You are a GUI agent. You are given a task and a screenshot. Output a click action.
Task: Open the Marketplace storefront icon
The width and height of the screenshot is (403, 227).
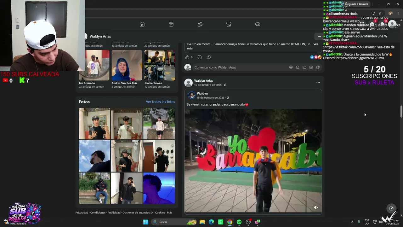point(229,24)
